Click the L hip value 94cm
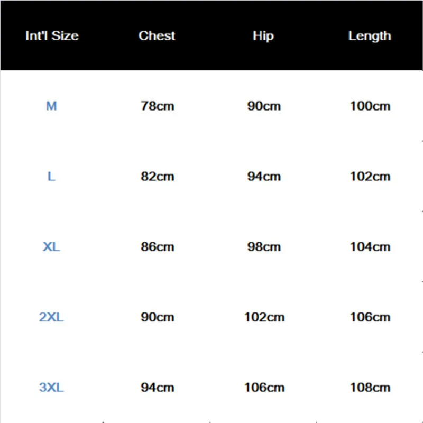Screen dimensions: 423x423 pos(264,177)
